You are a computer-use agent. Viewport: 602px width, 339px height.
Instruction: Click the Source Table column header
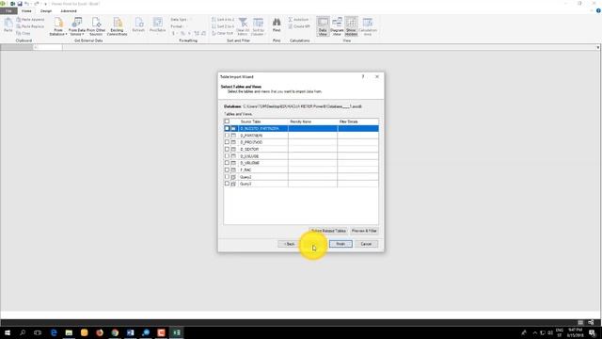(250, 121)
